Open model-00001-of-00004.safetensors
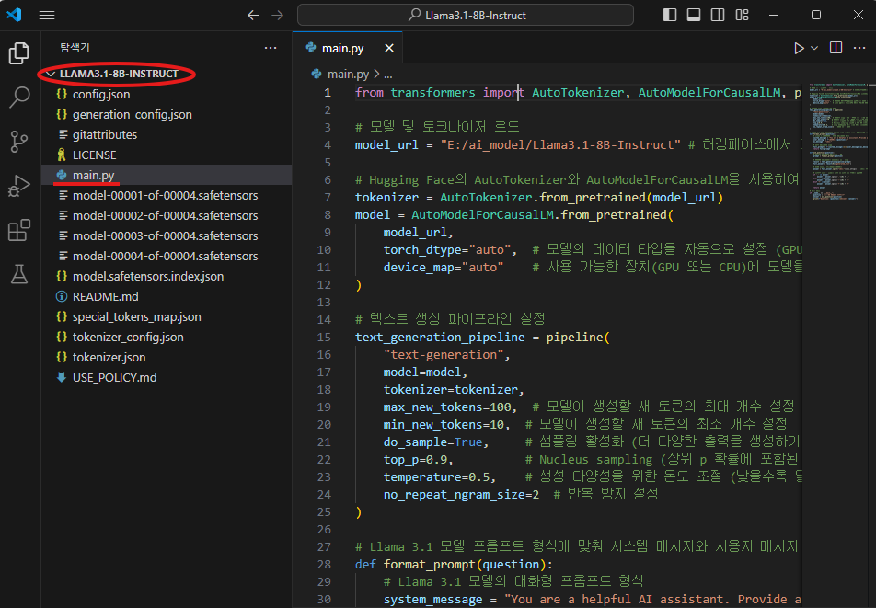Viewport: 876px width, 608px height. coord(165,195)
